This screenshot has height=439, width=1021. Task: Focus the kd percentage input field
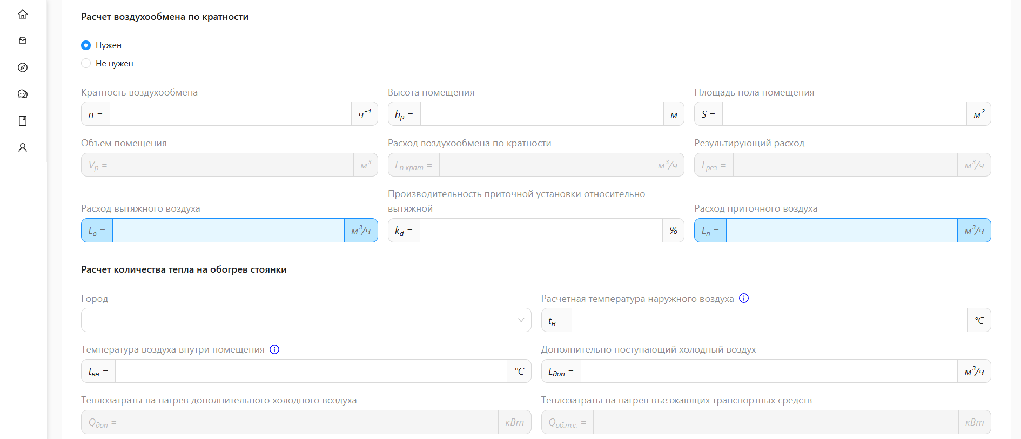click(541, 231)
